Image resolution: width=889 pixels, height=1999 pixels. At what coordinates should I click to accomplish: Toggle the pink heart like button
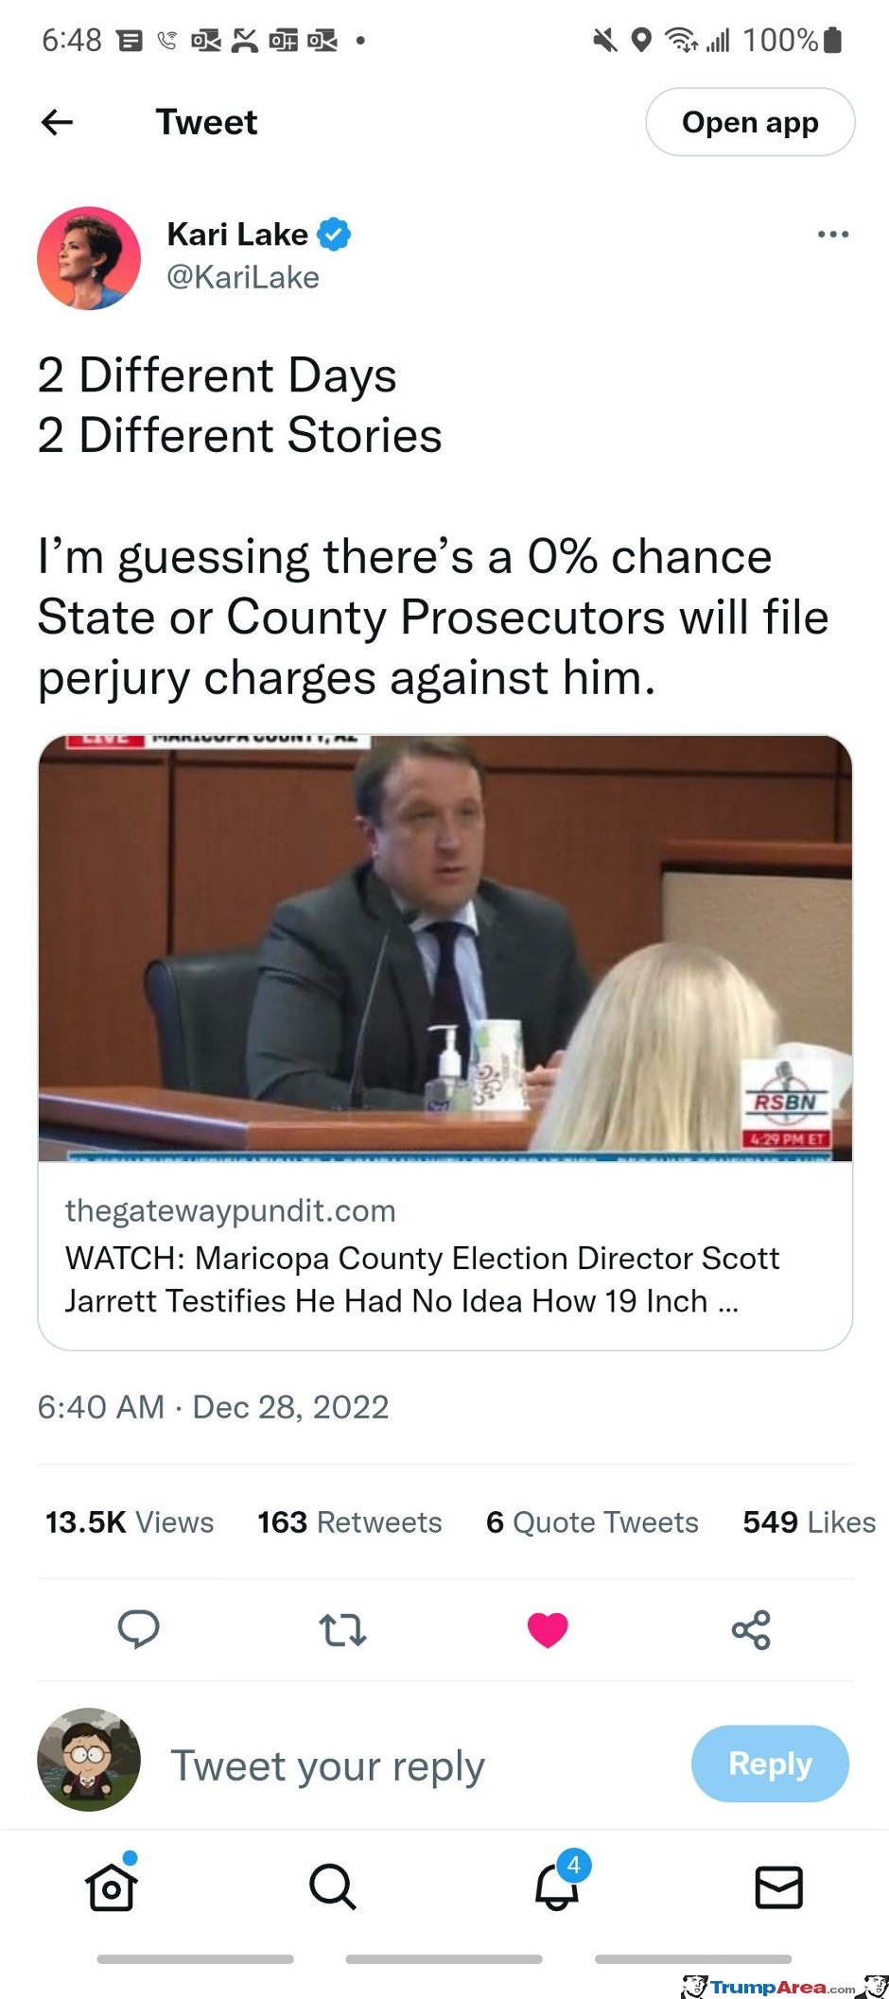(x=548, y=1629)
